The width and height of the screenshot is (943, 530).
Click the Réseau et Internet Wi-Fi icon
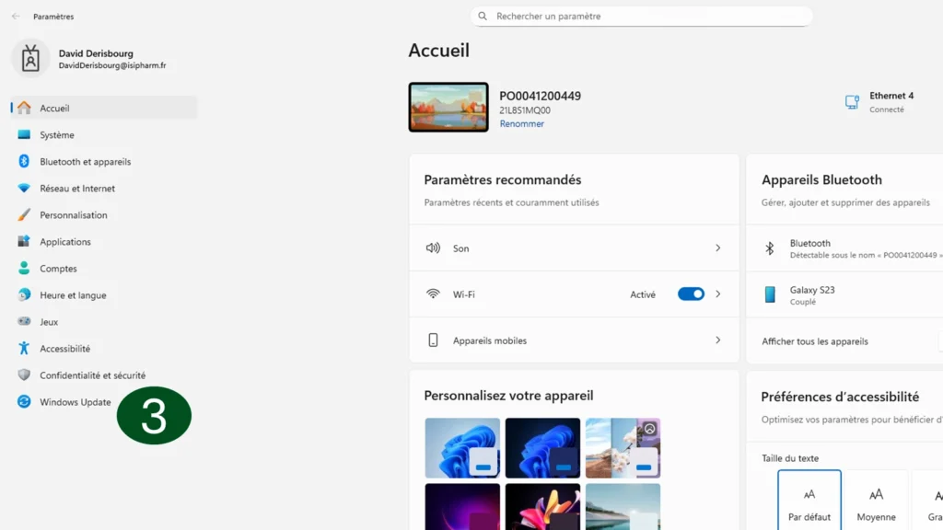click(x=24, y=189)
